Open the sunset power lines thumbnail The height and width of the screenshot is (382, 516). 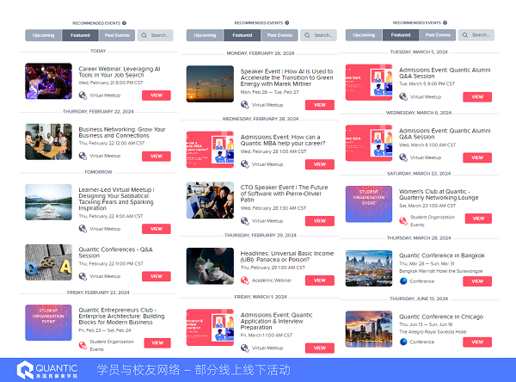[x=210, y=84]
